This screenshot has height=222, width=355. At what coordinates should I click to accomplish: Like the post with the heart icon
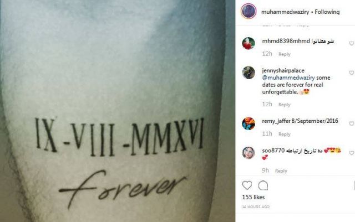[x=247, y=185]
